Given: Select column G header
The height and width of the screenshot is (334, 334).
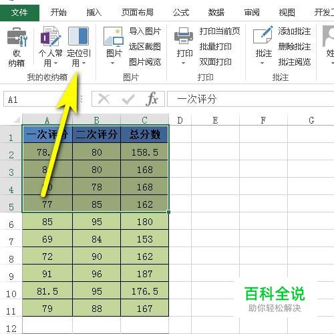Looking at the screenshot, I should 311,120.
